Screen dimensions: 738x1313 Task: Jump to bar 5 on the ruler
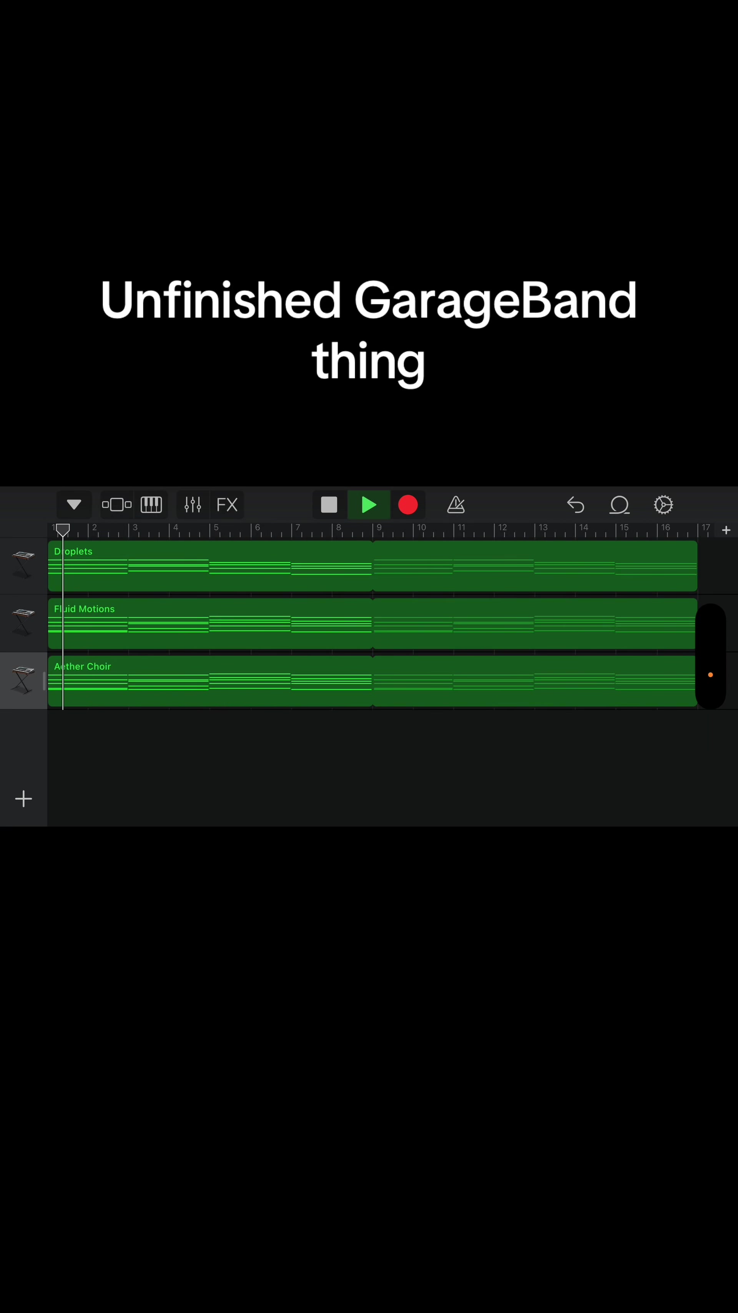coord(216,528)
